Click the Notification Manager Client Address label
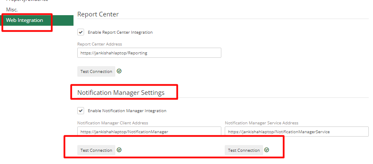The width and height of the screenshot is (373, 164). 113,123
